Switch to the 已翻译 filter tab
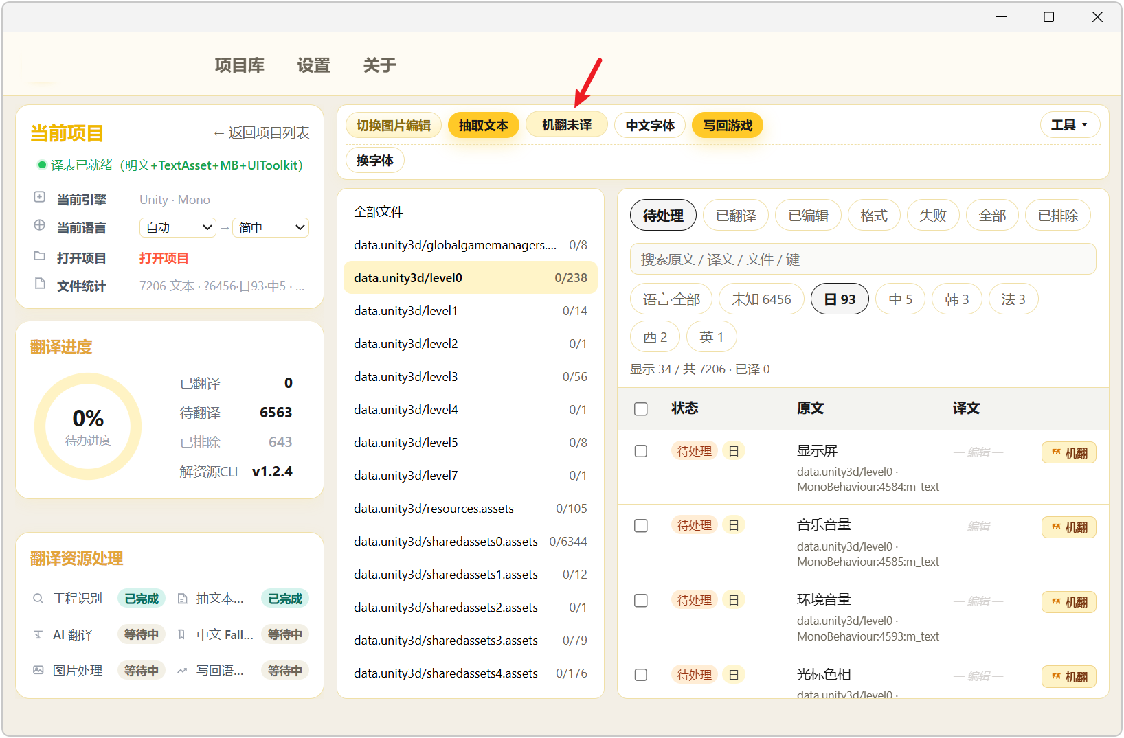 click(736, 216)
